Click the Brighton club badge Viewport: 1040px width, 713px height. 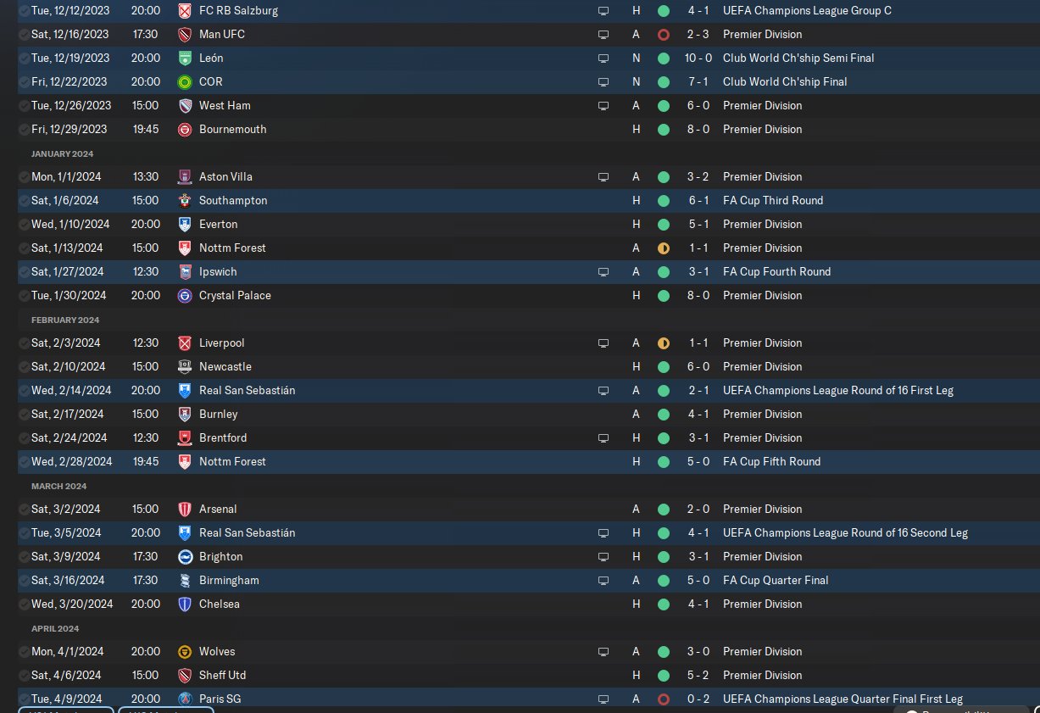click(x=185, y=557)
